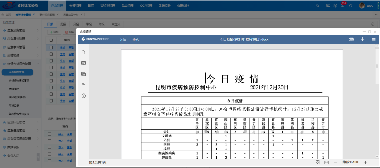Open 物资管理 in top navigation
The width and height of the screenshot is (380, 168).
75,6
